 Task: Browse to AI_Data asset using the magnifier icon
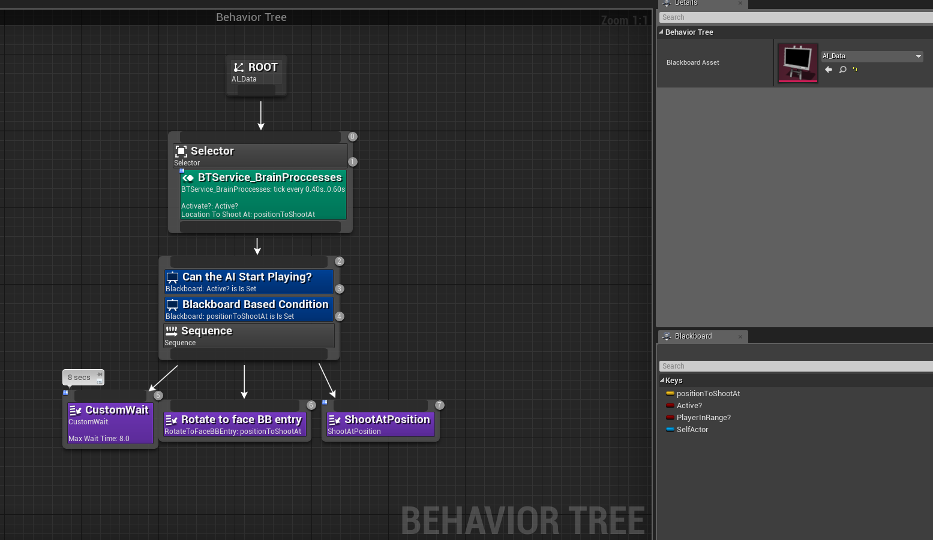pos(842,70)
